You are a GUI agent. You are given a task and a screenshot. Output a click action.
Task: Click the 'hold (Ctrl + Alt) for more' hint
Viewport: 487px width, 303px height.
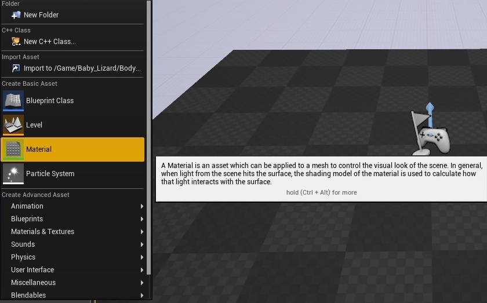pyautogui.click(x=321, y=192)
